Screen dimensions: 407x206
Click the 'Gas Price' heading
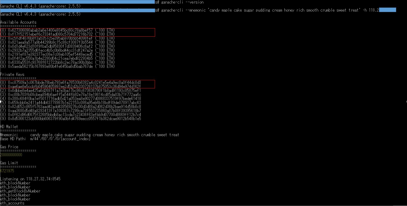coord(9,147)
